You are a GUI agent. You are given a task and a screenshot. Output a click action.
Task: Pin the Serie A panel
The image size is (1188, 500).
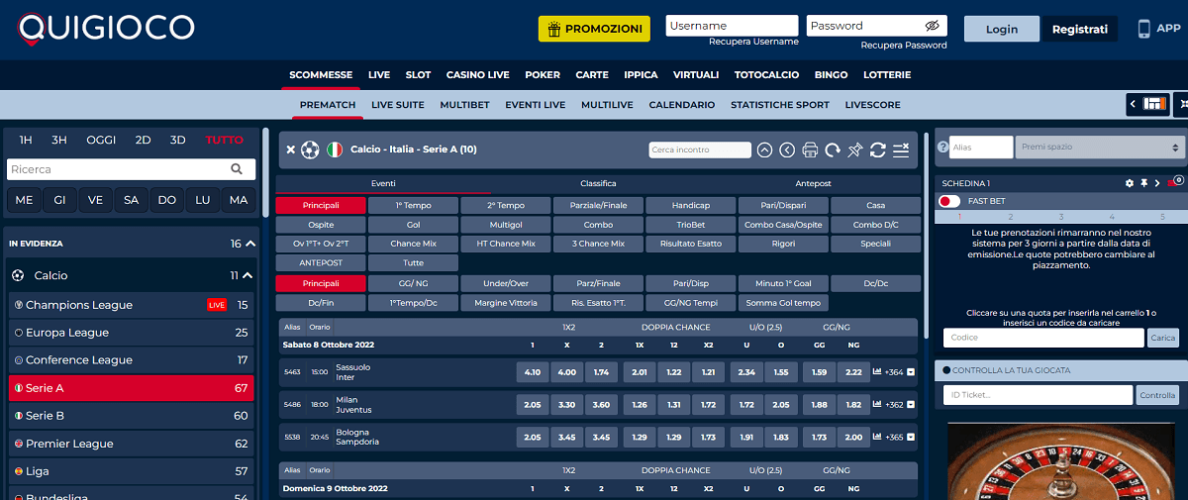coord(855,150)
